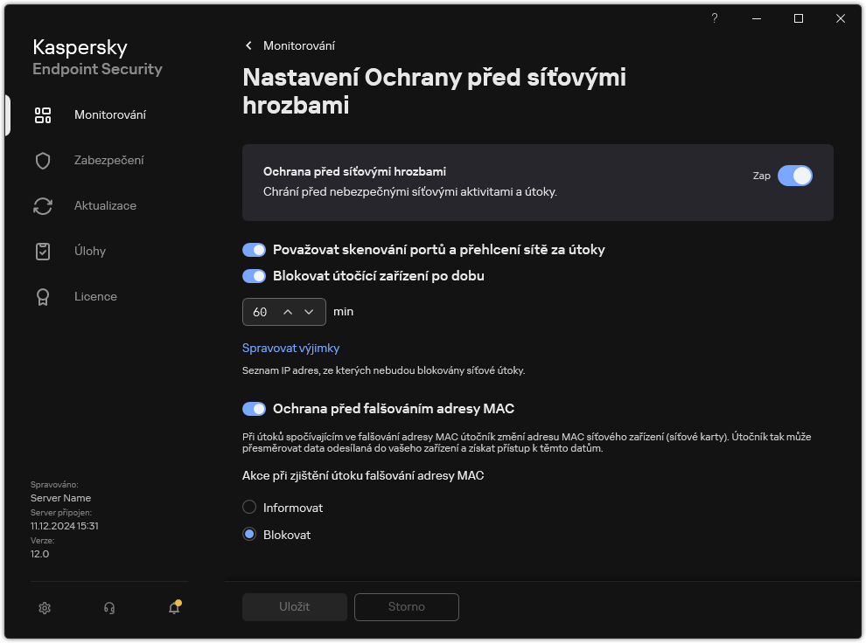Open the Úlohy tasks icon
Screen dimensions: 866x643
42,251
